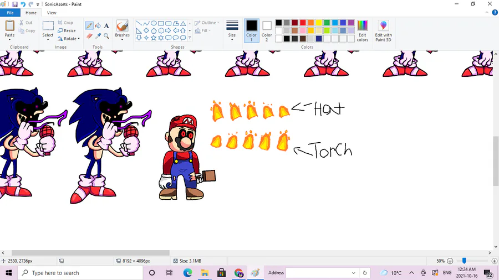The width and height of the screenshot is (499, 280).
Task: Click the Resize button
Action: tap(67, 30)
